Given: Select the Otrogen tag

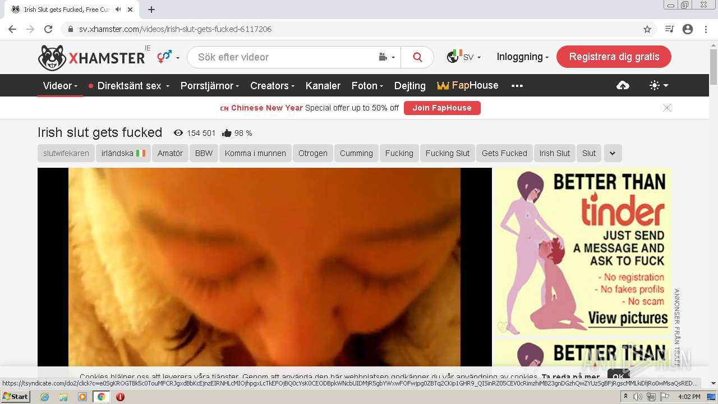Looking at the screenshot, I should [x=313, y=153].
